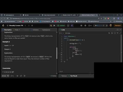The width and height of the screenshot is (123, 92).
Task: Go to the previous problem arrow
Action: (x=25, y=26)
